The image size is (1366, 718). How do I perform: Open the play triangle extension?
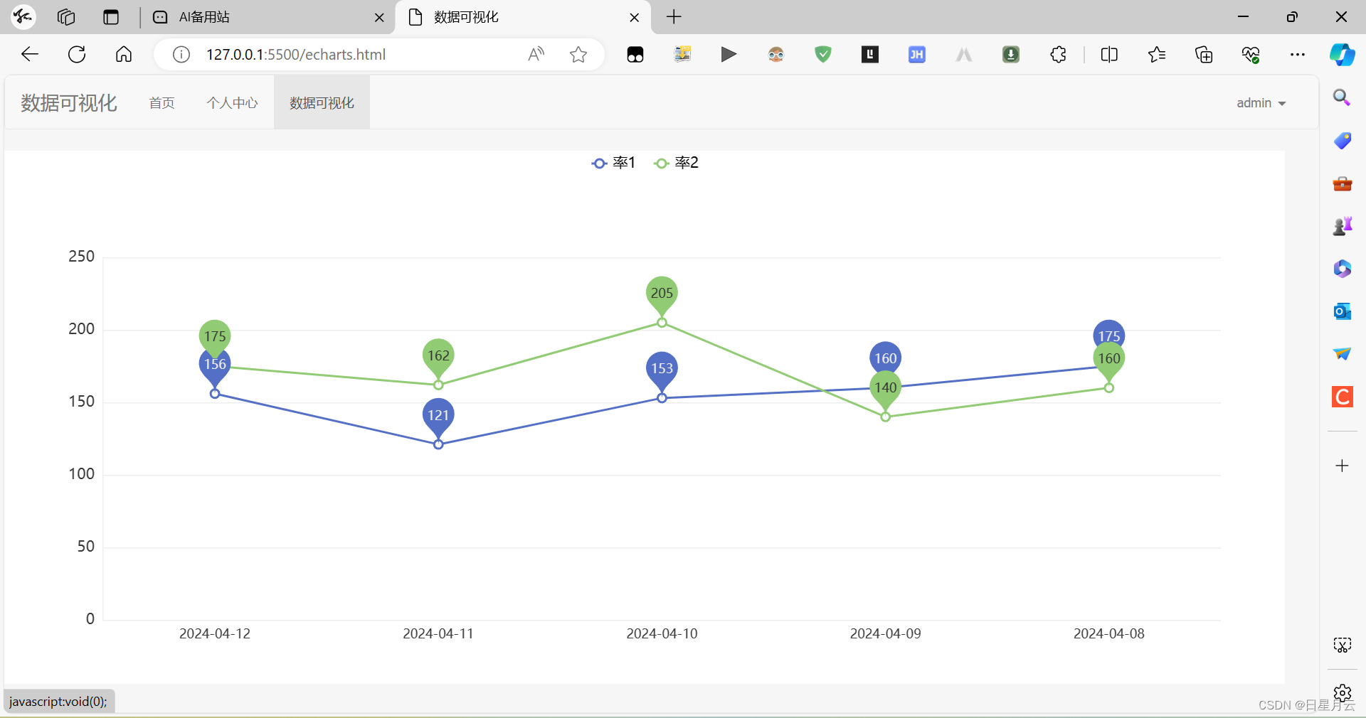[x=729, y=55]
